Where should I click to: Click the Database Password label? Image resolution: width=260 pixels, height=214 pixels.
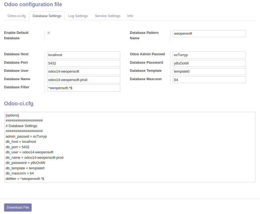tap(146, 63)
